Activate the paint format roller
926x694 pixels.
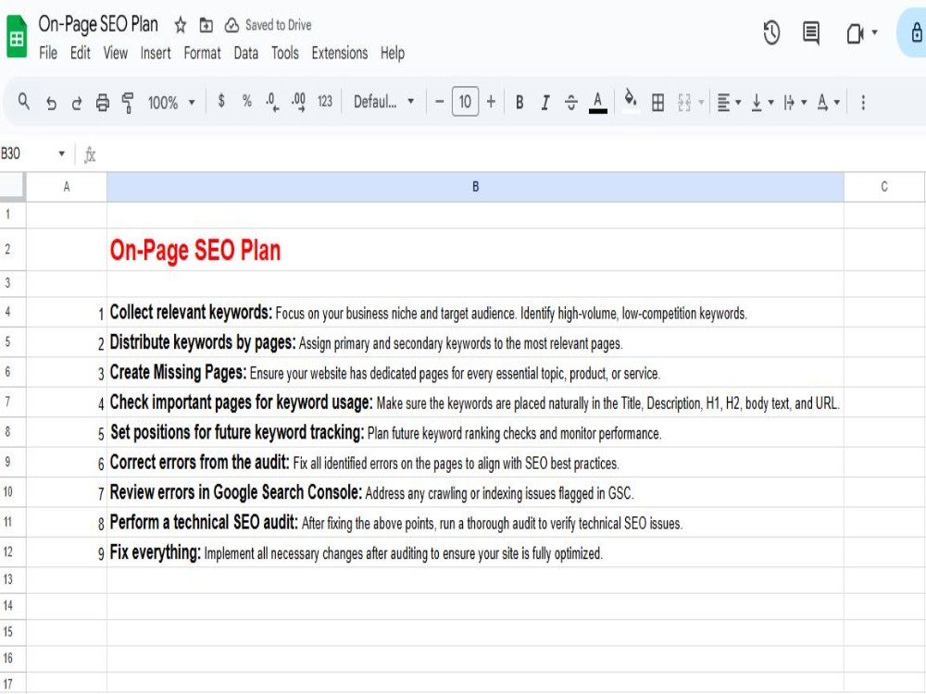point(128,103)
